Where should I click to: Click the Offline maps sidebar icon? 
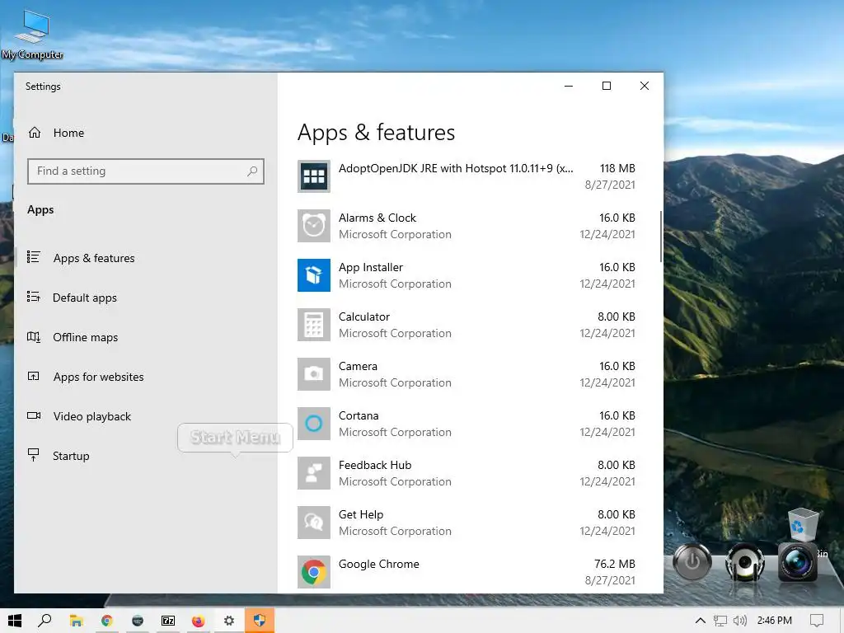[x=33, y=337]
